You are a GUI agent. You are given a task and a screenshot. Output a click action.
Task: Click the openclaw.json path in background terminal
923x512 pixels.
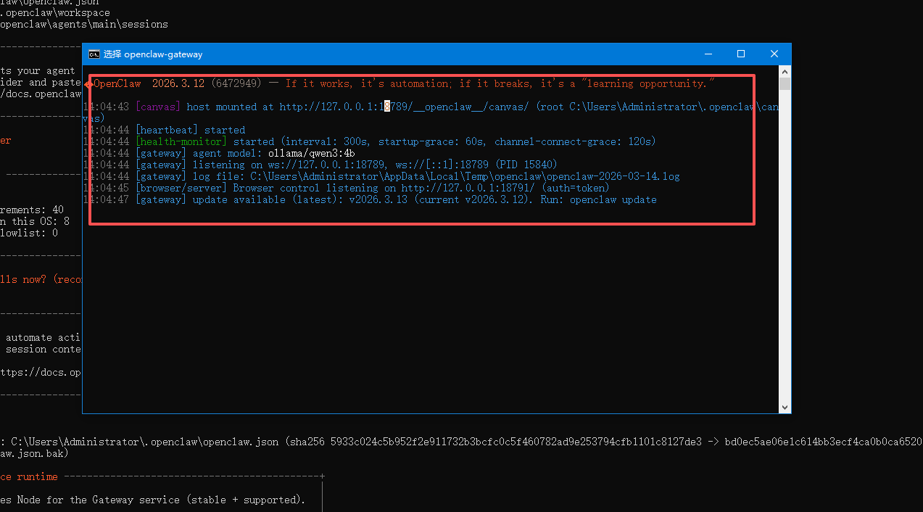pos(144,442)
